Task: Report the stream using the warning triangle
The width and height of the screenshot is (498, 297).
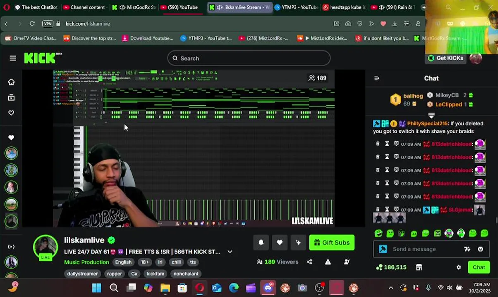Action: 328,262
